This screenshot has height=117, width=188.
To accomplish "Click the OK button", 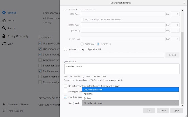I will click(149, 111).
